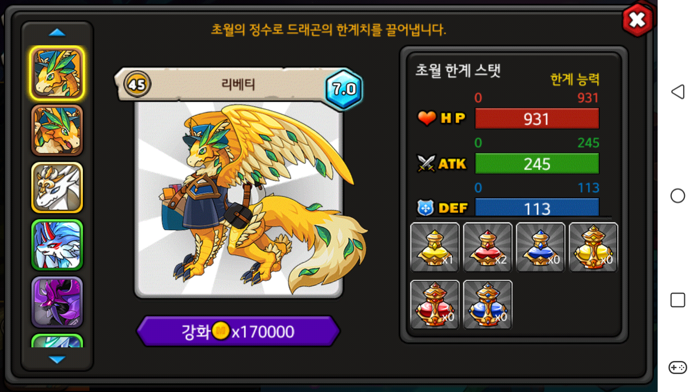Select the small blue essence potion
Image resolution: width=698 pixels, height=392 pixels.
point(540,247)
